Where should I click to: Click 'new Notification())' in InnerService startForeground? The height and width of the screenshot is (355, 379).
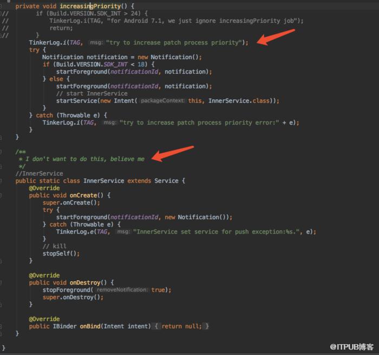tap(197, 217)
